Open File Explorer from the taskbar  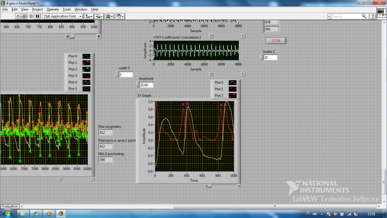pos(23,214)
